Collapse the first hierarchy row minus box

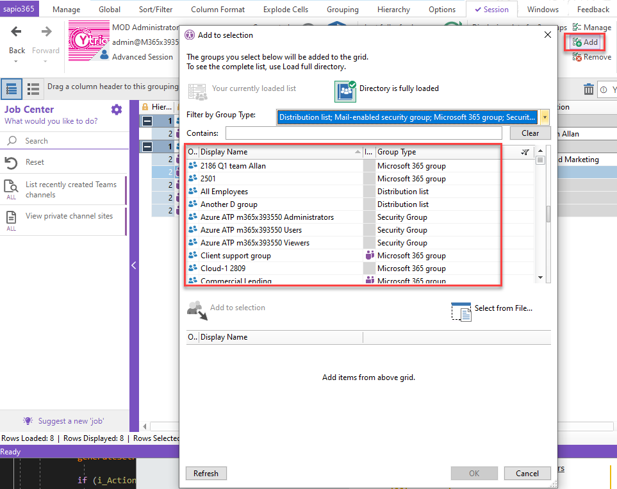[147, 121]
